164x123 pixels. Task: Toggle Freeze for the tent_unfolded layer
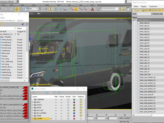tap(61, 113)
